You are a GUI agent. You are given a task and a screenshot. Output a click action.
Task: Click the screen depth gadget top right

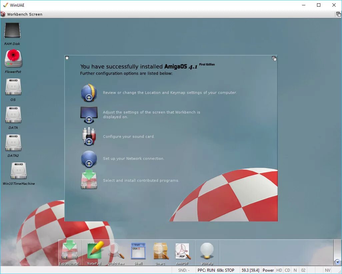click(338, 14)
